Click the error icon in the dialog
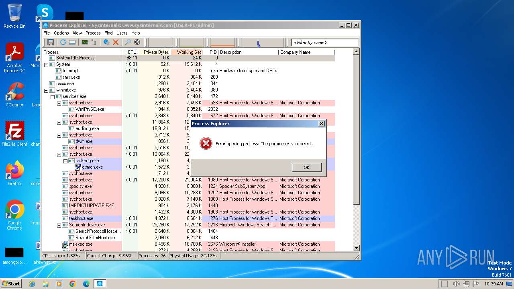The width and height of the screenshot is (514, 289). (x=206, y=144)
